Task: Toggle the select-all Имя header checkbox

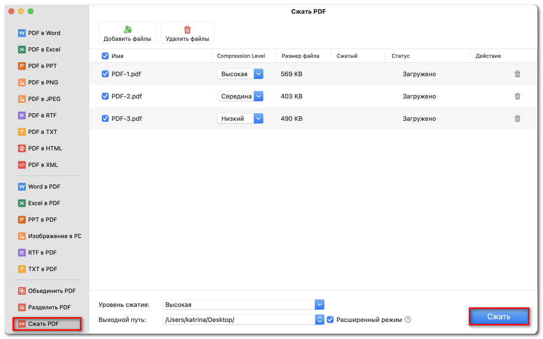Action: 105,56
